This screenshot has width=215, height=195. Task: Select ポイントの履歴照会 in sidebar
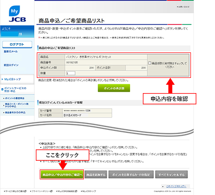click(15, 98)
